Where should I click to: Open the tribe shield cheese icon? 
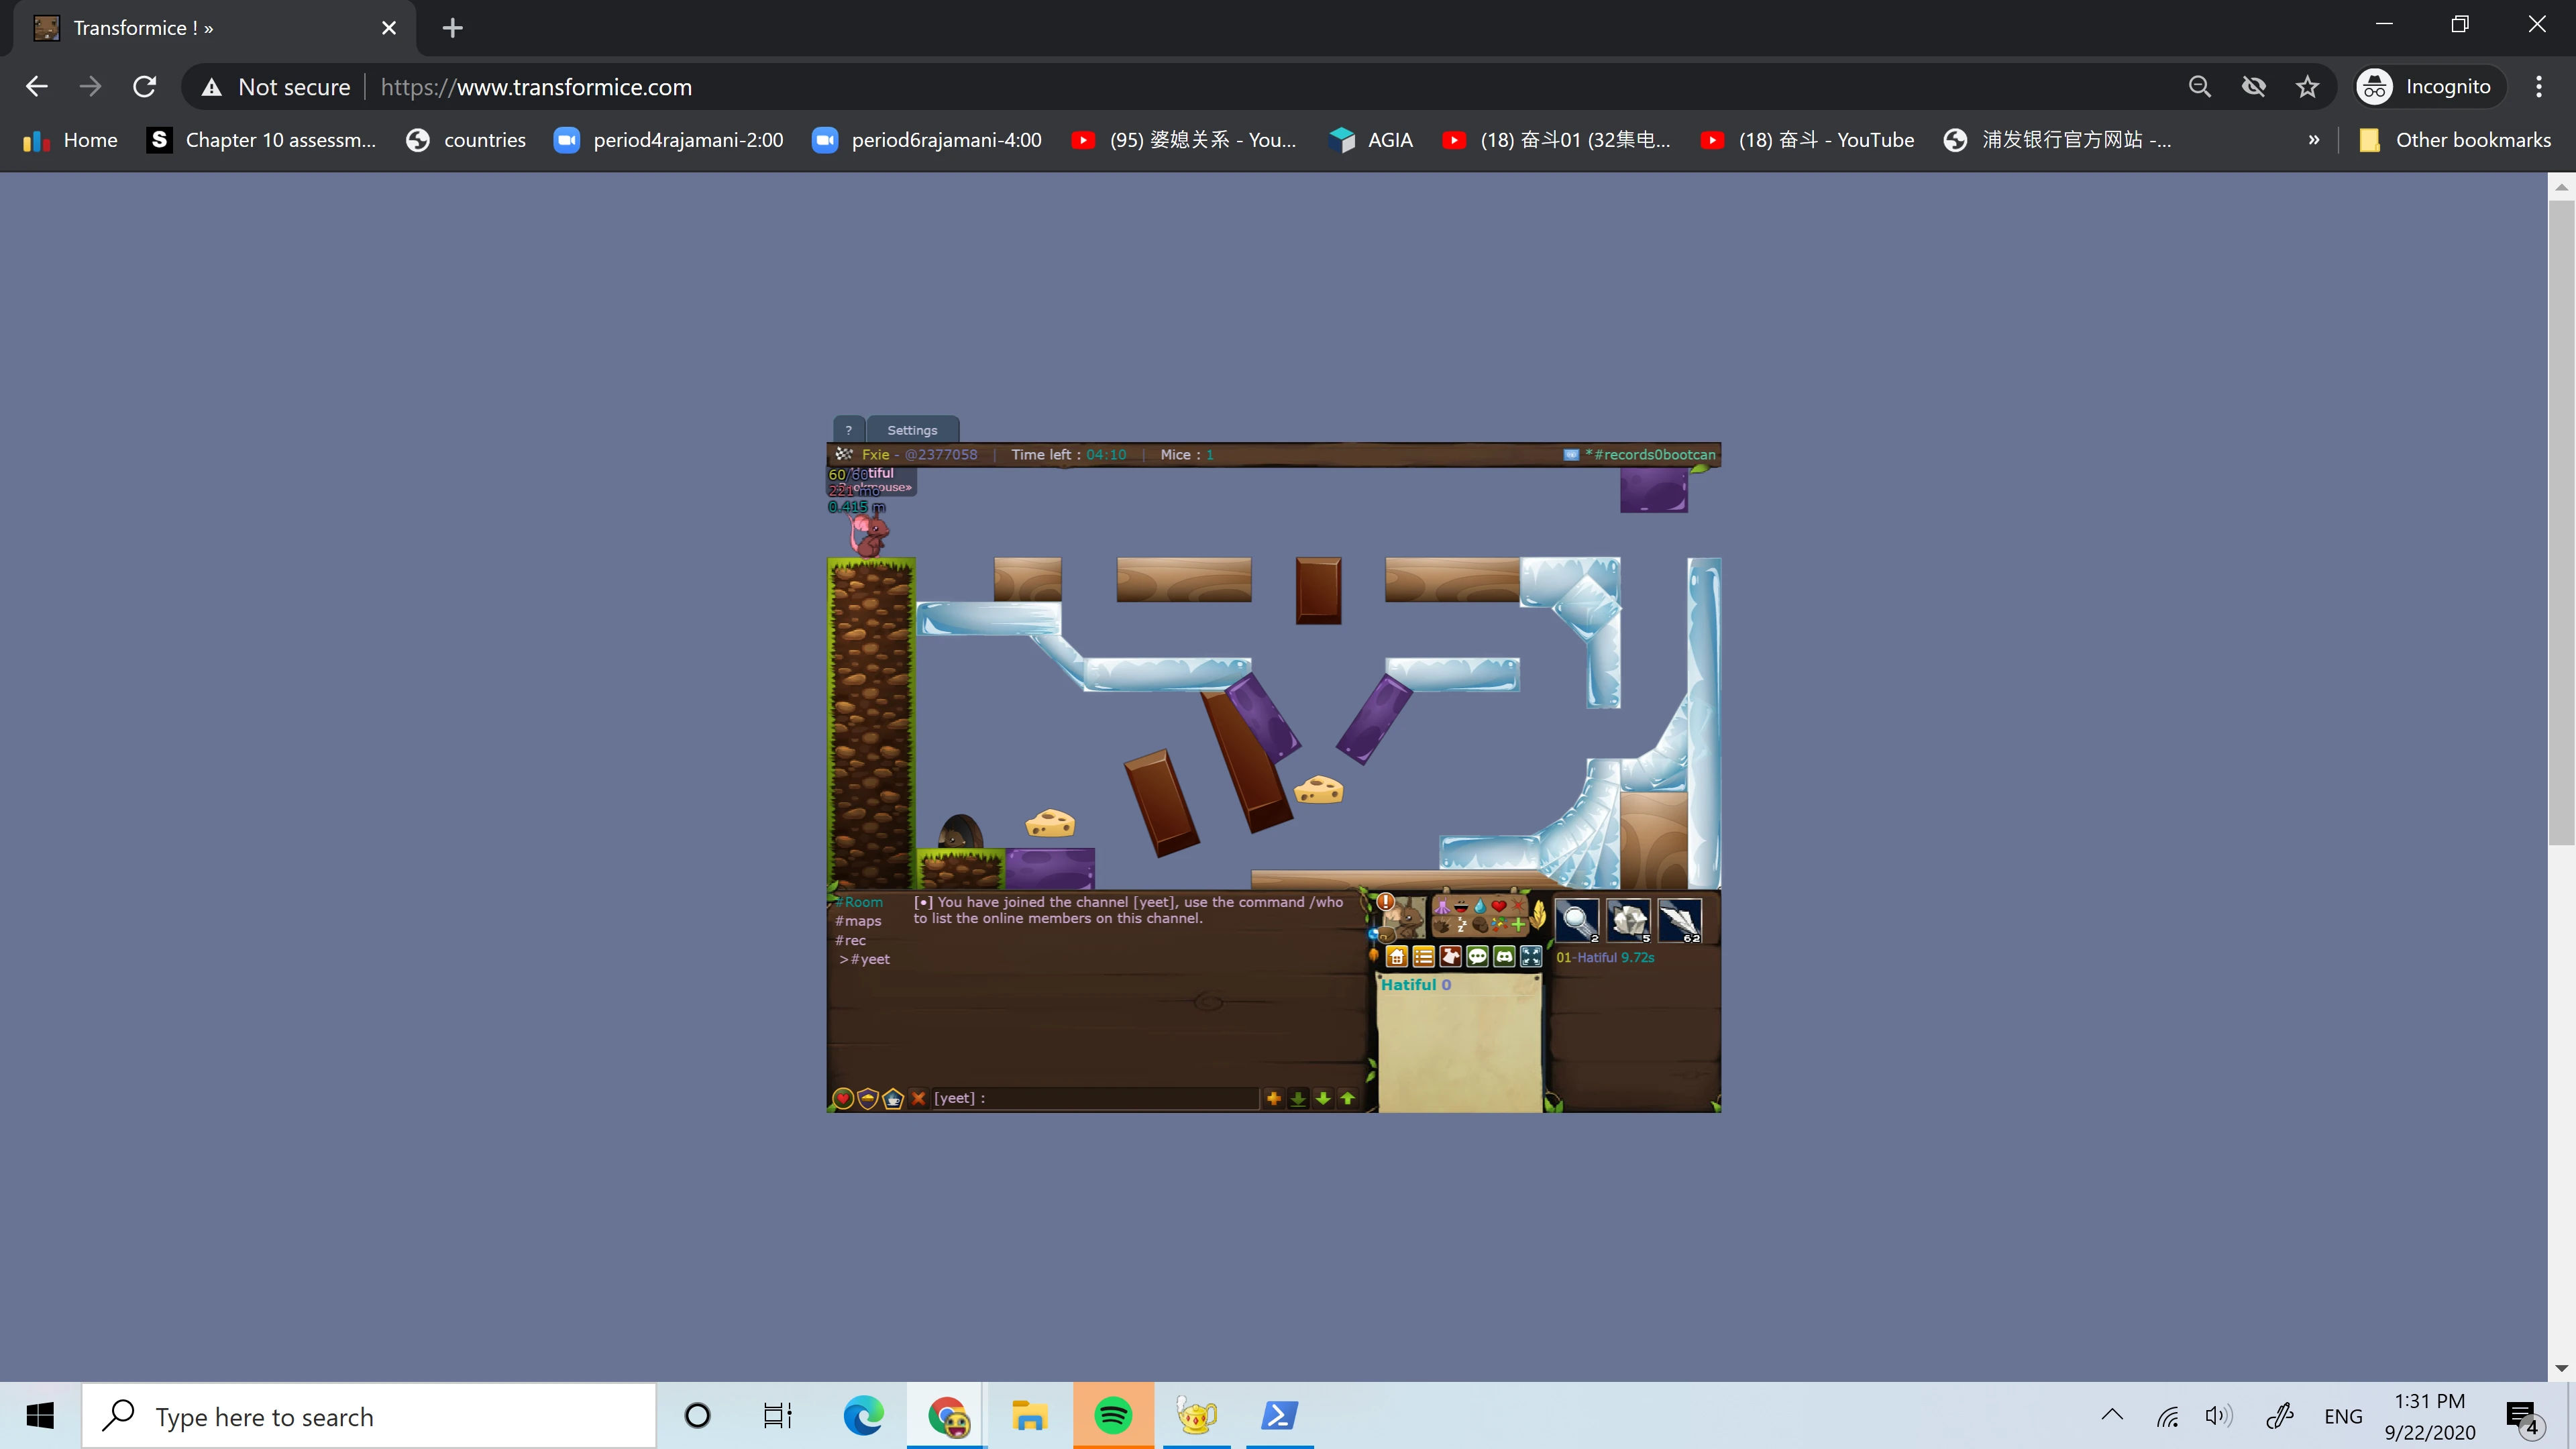868,1098
